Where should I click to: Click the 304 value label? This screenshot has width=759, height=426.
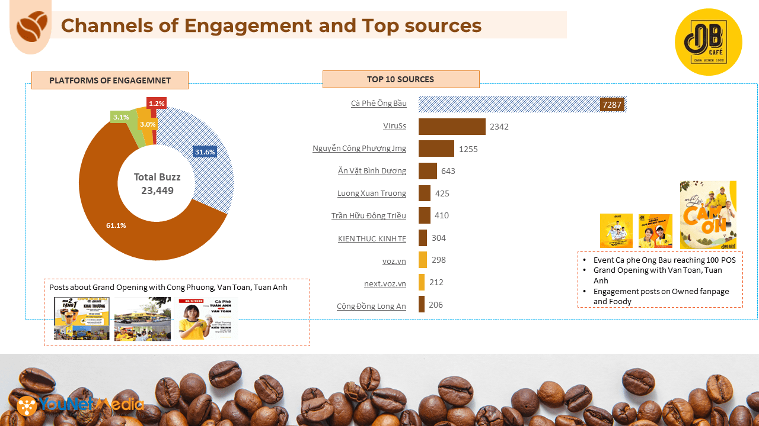pos(439,238)
